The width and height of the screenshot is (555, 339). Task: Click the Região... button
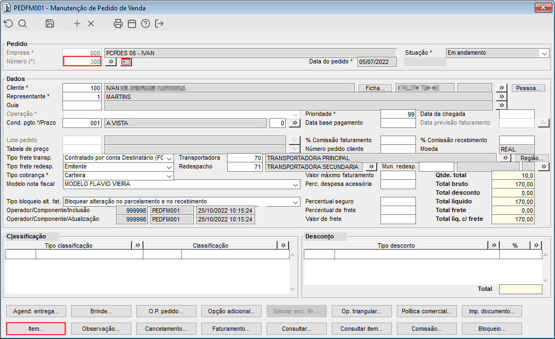[x=531, y=158]
